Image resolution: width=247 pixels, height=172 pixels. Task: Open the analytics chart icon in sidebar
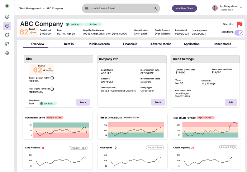[x=7, y=17]
